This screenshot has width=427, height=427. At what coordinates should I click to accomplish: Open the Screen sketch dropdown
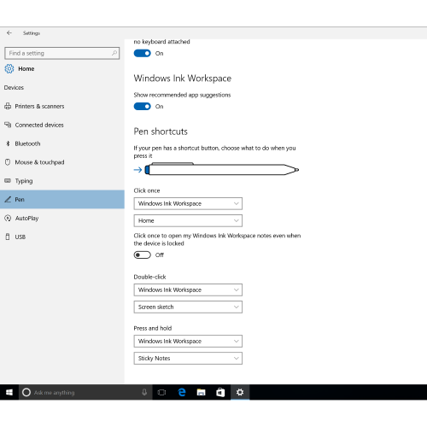188,307
